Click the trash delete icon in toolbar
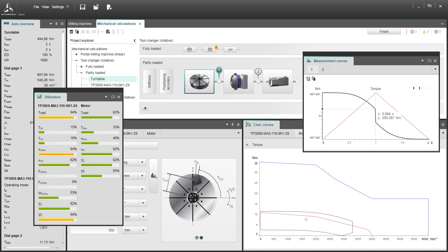The height and width of the screenshot is (252, 448). click(71, 32)
